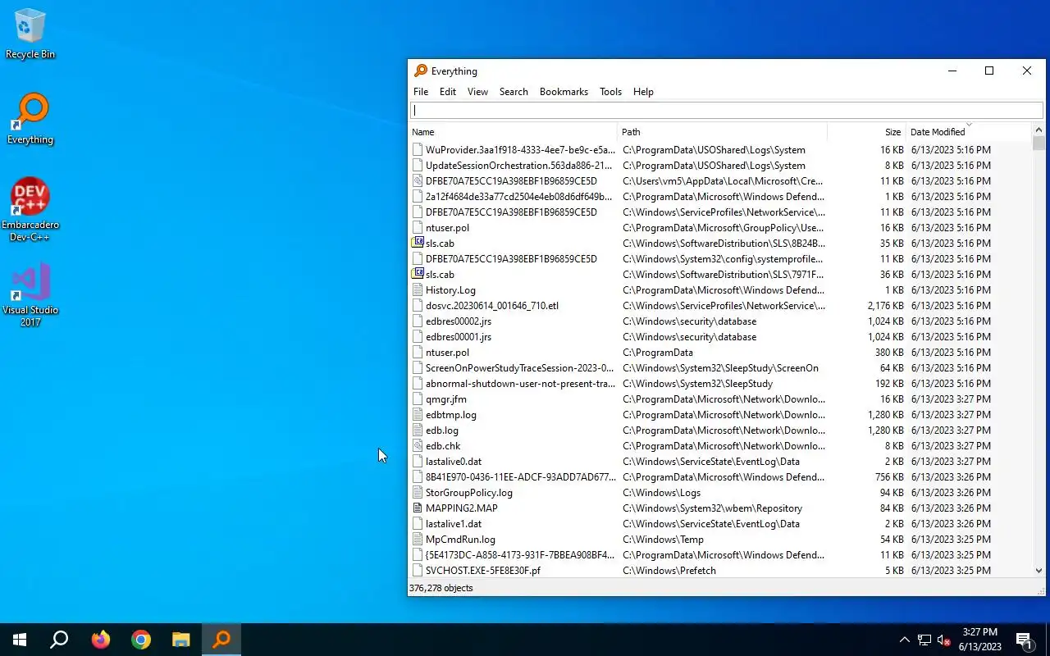The width and height of the screenshot is (1050, 656).
Task: Click file icon of qmgr.jfm
Action: [418, 399]
